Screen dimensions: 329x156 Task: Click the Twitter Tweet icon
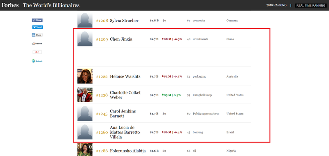[37, 27]
